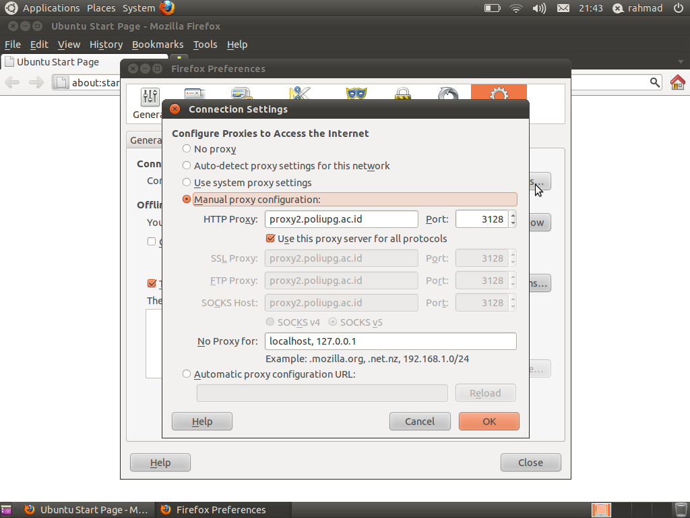690x518 pixels.
Task: Click the Ubuntu logo icon in top panel
Action: point(11,8)
